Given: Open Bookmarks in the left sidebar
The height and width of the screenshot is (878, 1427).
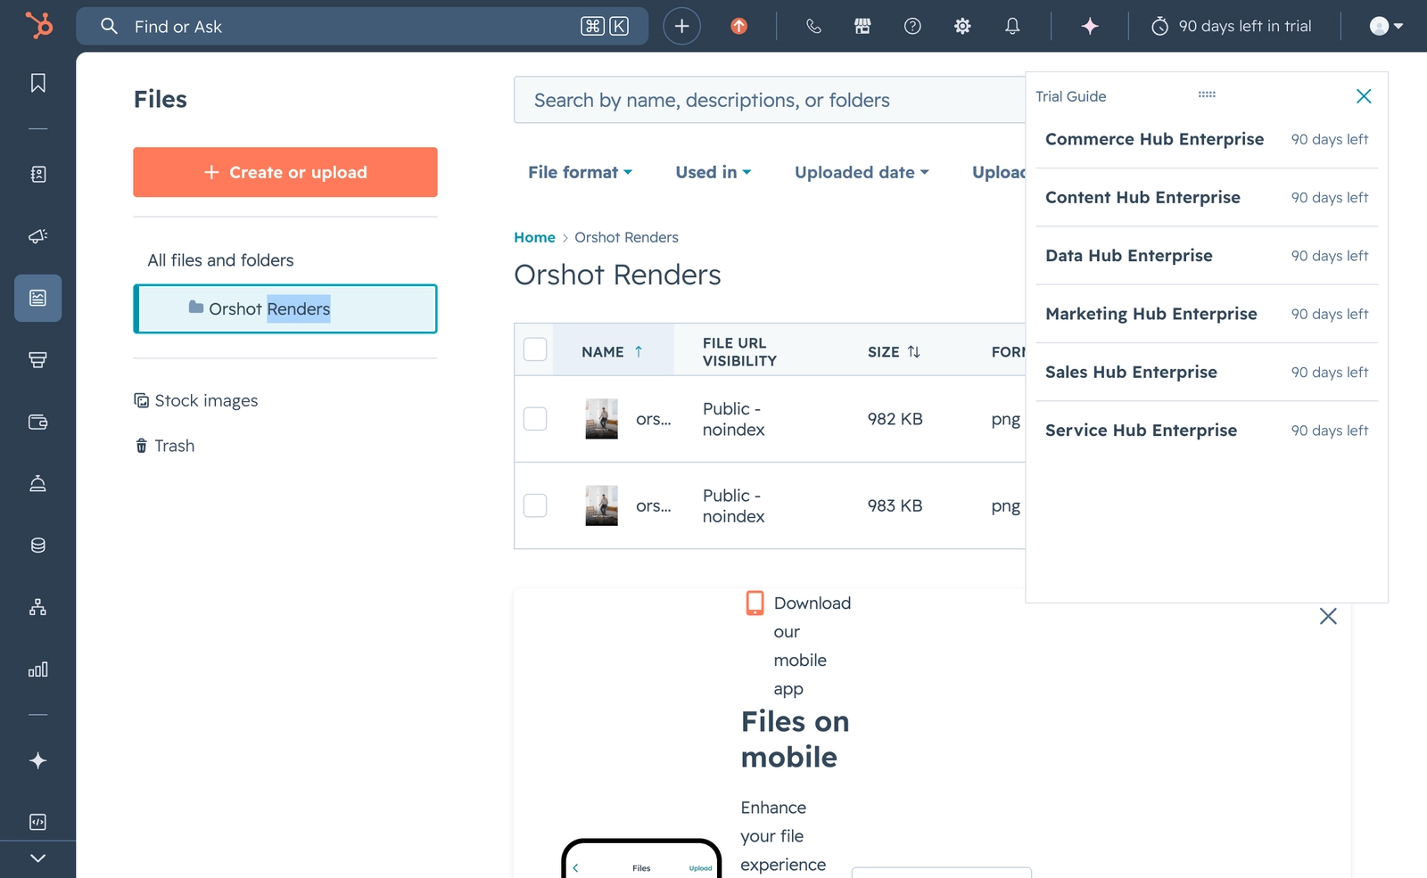Looking at the screenshot, I should (x=37, y=83).
